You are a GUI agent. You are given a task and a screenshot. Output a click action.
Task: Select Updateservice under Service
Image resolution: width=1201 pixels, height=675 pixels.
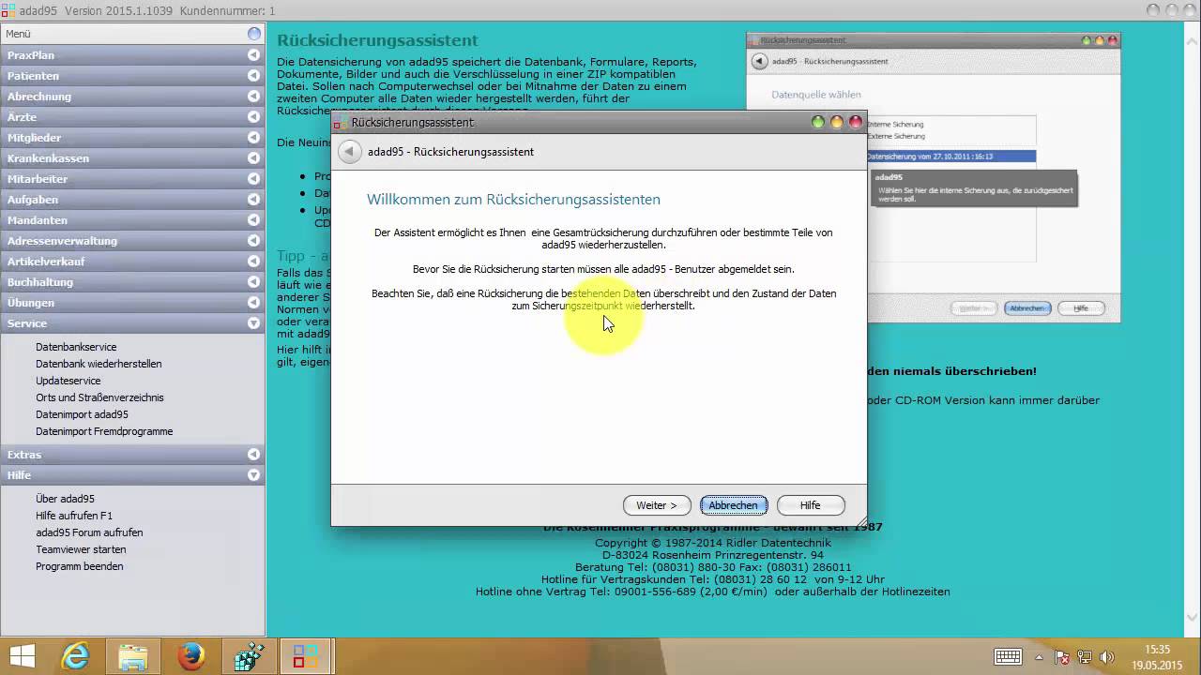(x=68, y=381)
